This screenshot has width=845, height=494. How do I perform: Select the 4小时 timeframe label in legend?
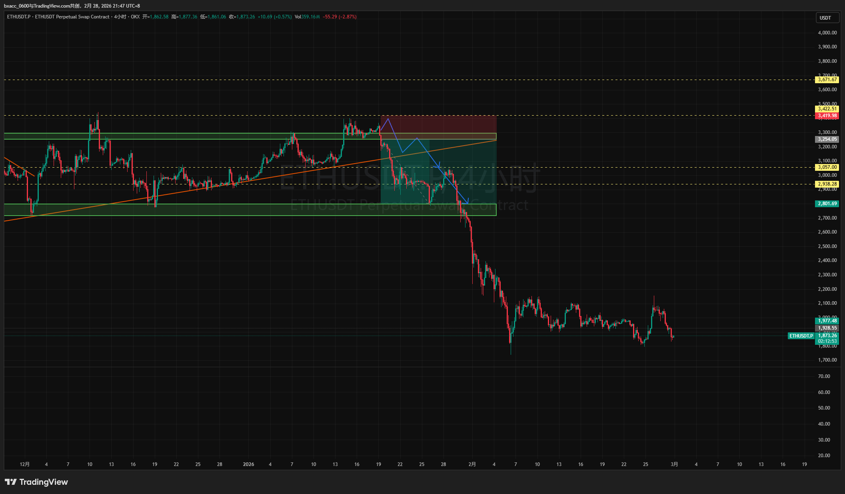[x=120, y=17]
